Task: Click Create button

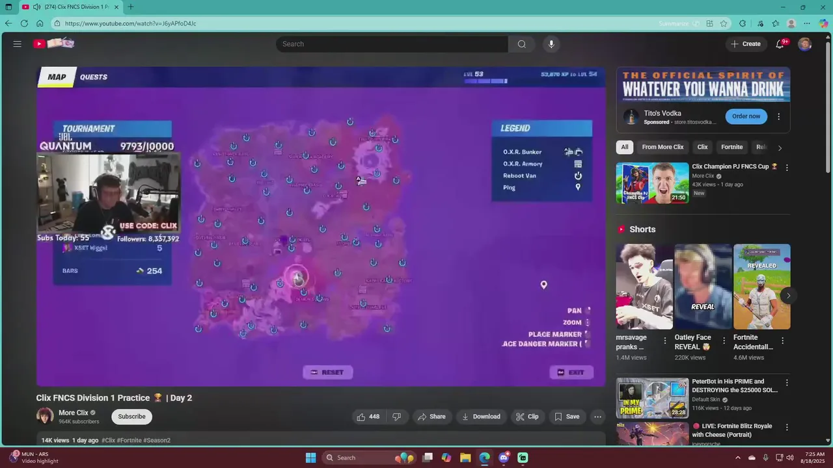Action: pyautogui.click(x=746, y=44)
